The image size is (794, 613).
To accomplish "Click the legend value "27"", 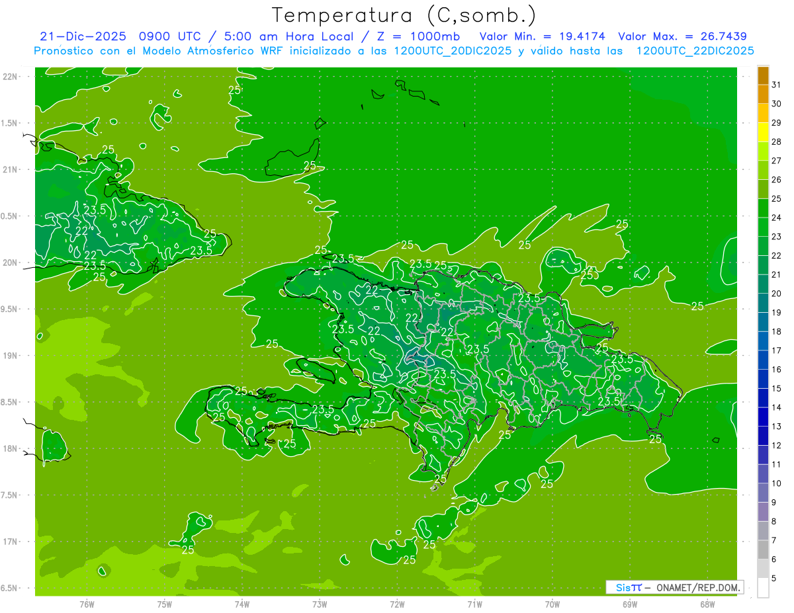I will click(x=777, y=161).
